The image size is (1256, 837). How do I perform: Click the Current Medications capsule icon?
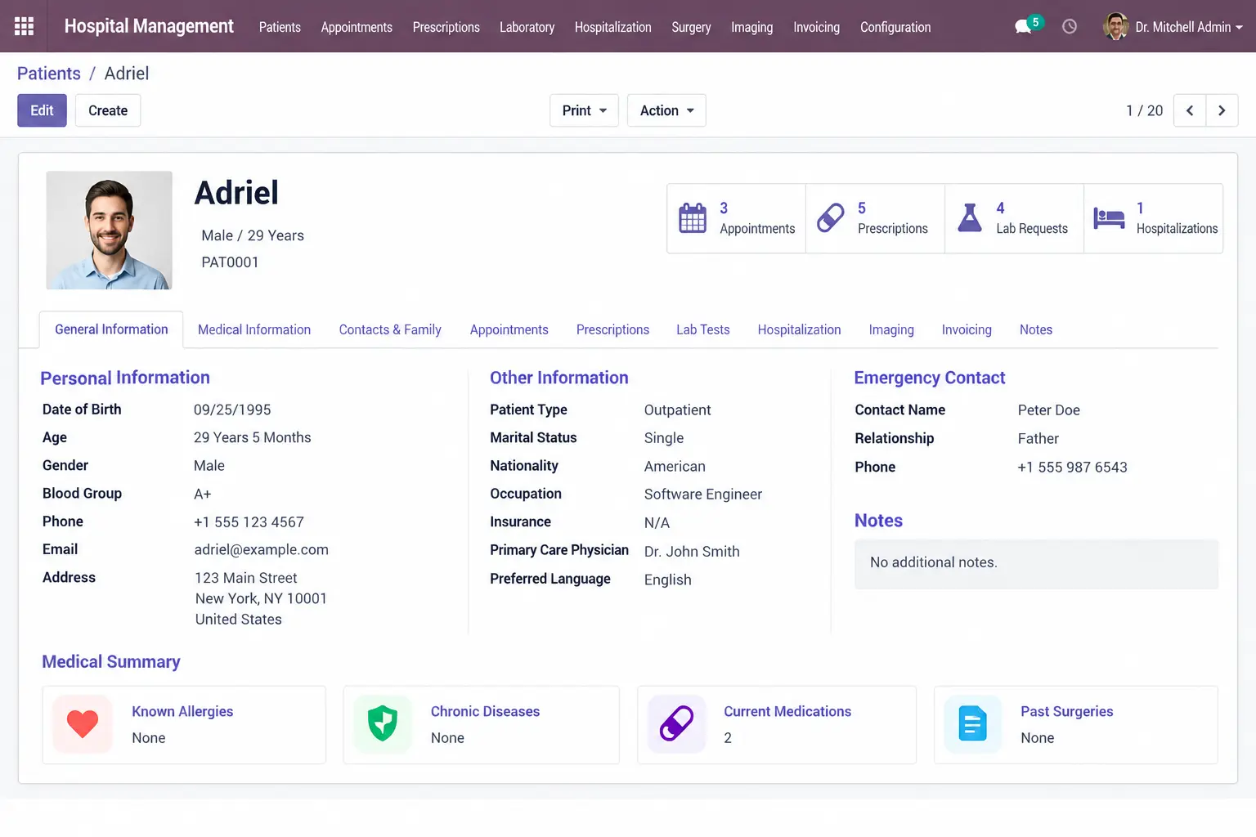pos(676,724)
